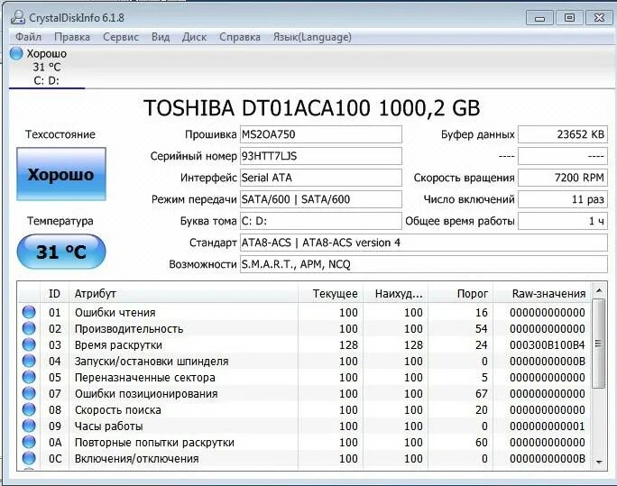Click the Буква тома field C: D:

coord(321,221)
